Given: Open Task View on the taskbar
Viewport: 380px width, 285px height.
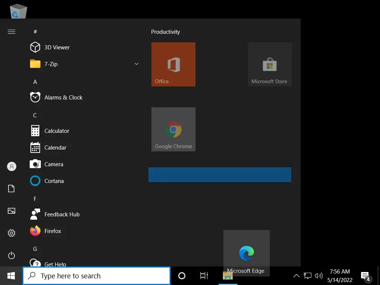Looking at the screenshot, I should coord(204,276).
